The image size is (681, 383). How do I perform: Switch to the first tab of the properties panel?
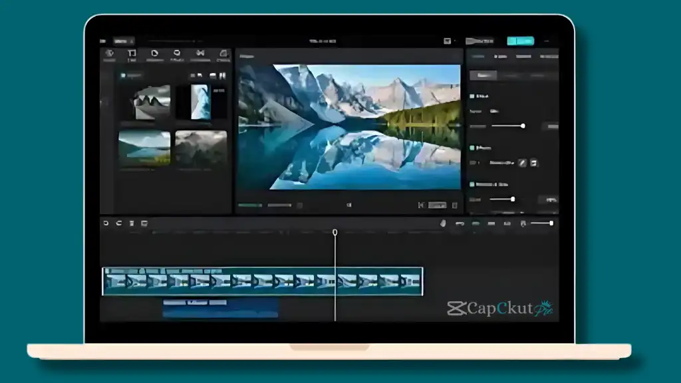point(477,57)
